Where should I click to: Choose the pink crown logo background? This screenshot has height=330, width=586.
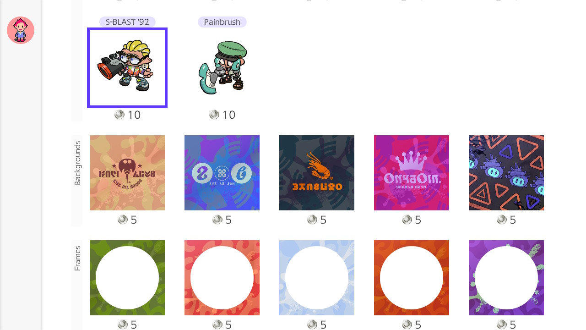[412, 173]
